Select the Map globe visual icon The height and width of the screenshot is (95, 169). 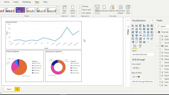pyautogui.click(x=133, y=35)
